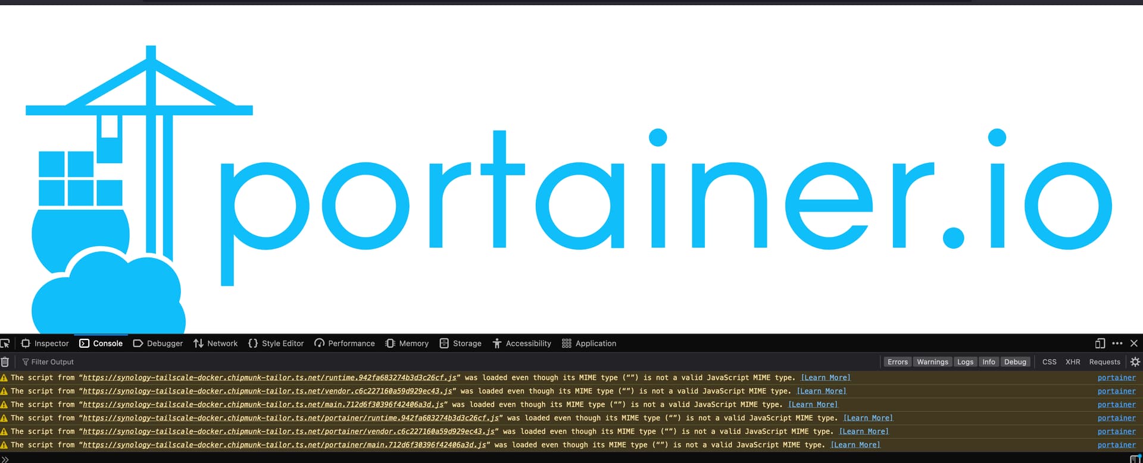Viewport: 1143px width, 463px height.
Task: Toggle the console editor mode icon
Action: (x=1135, y=458)
